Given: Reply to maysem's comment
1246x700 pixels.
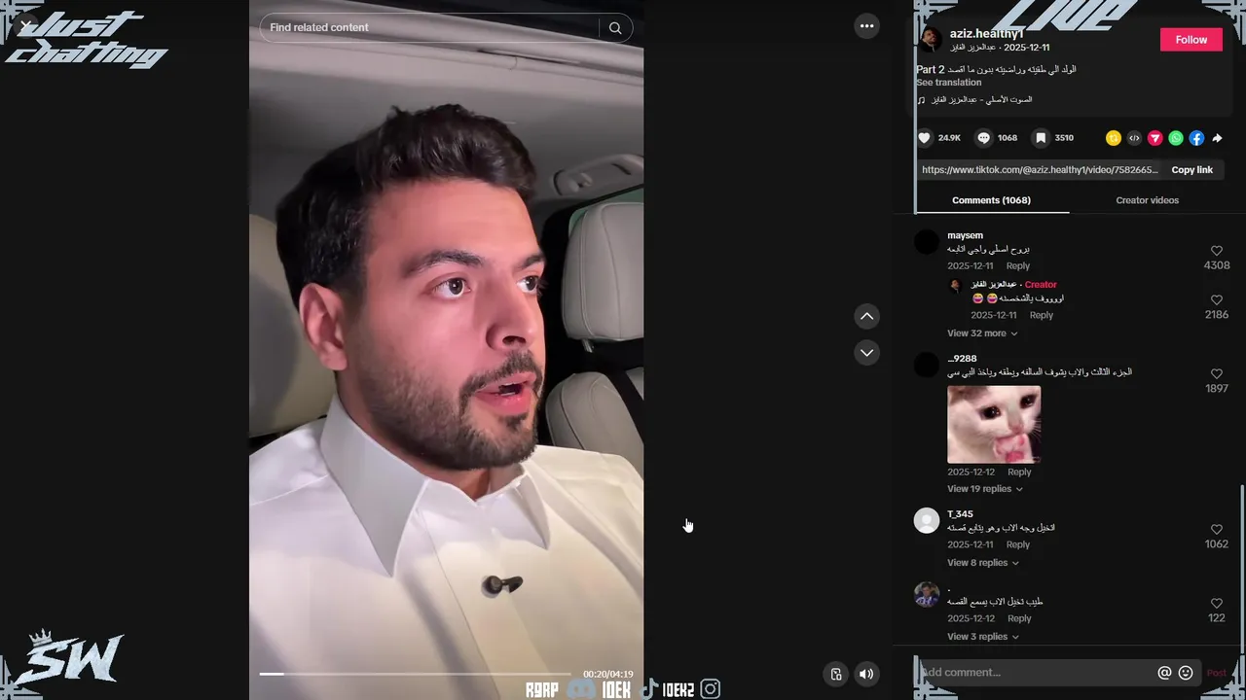Looking at the screenshot, I should pos(1017,266).
